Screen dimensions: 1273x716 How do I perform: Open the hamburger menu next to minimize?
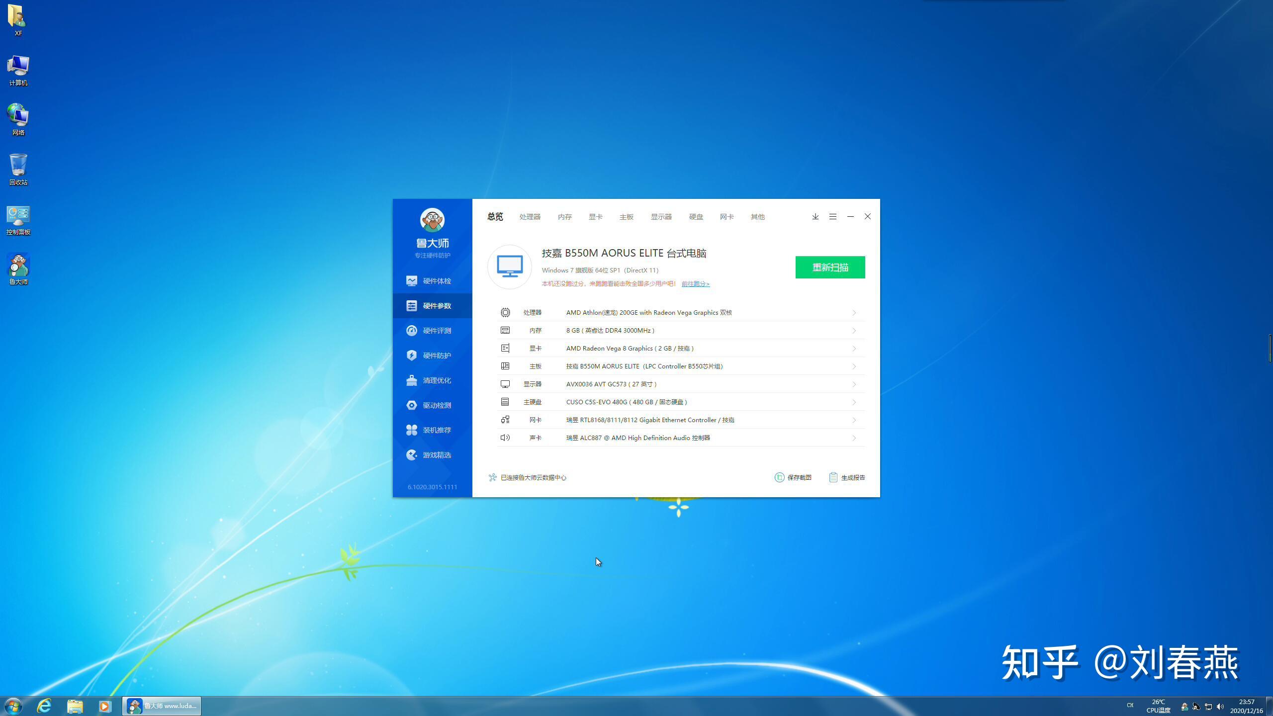(833, 216)
